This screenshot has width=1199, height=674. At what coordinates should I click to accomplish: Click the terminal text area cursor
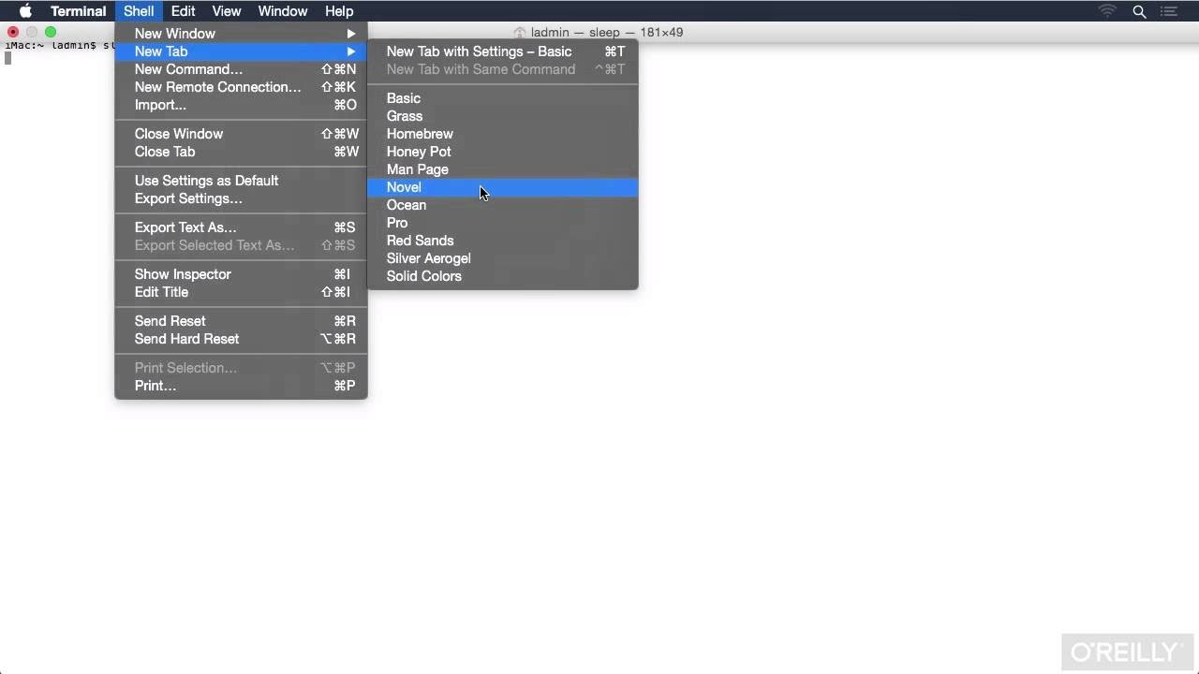pos(8,59)
